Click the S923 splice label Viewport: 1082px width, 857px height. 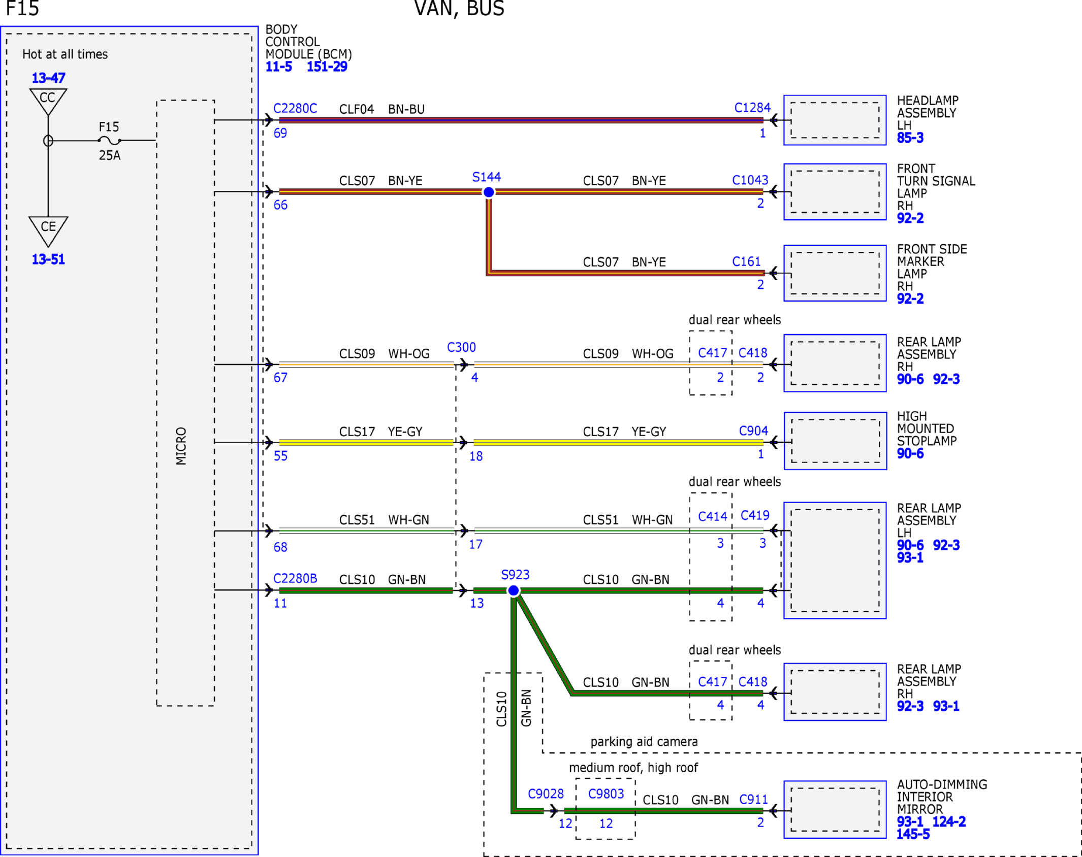[515, 575]
